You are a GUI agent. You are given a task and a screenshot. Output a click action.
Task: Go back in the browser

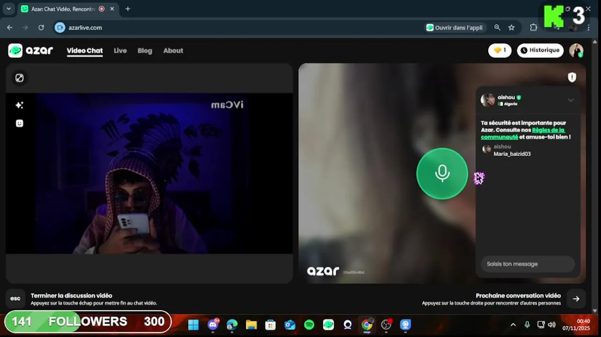tap(10, 28)
